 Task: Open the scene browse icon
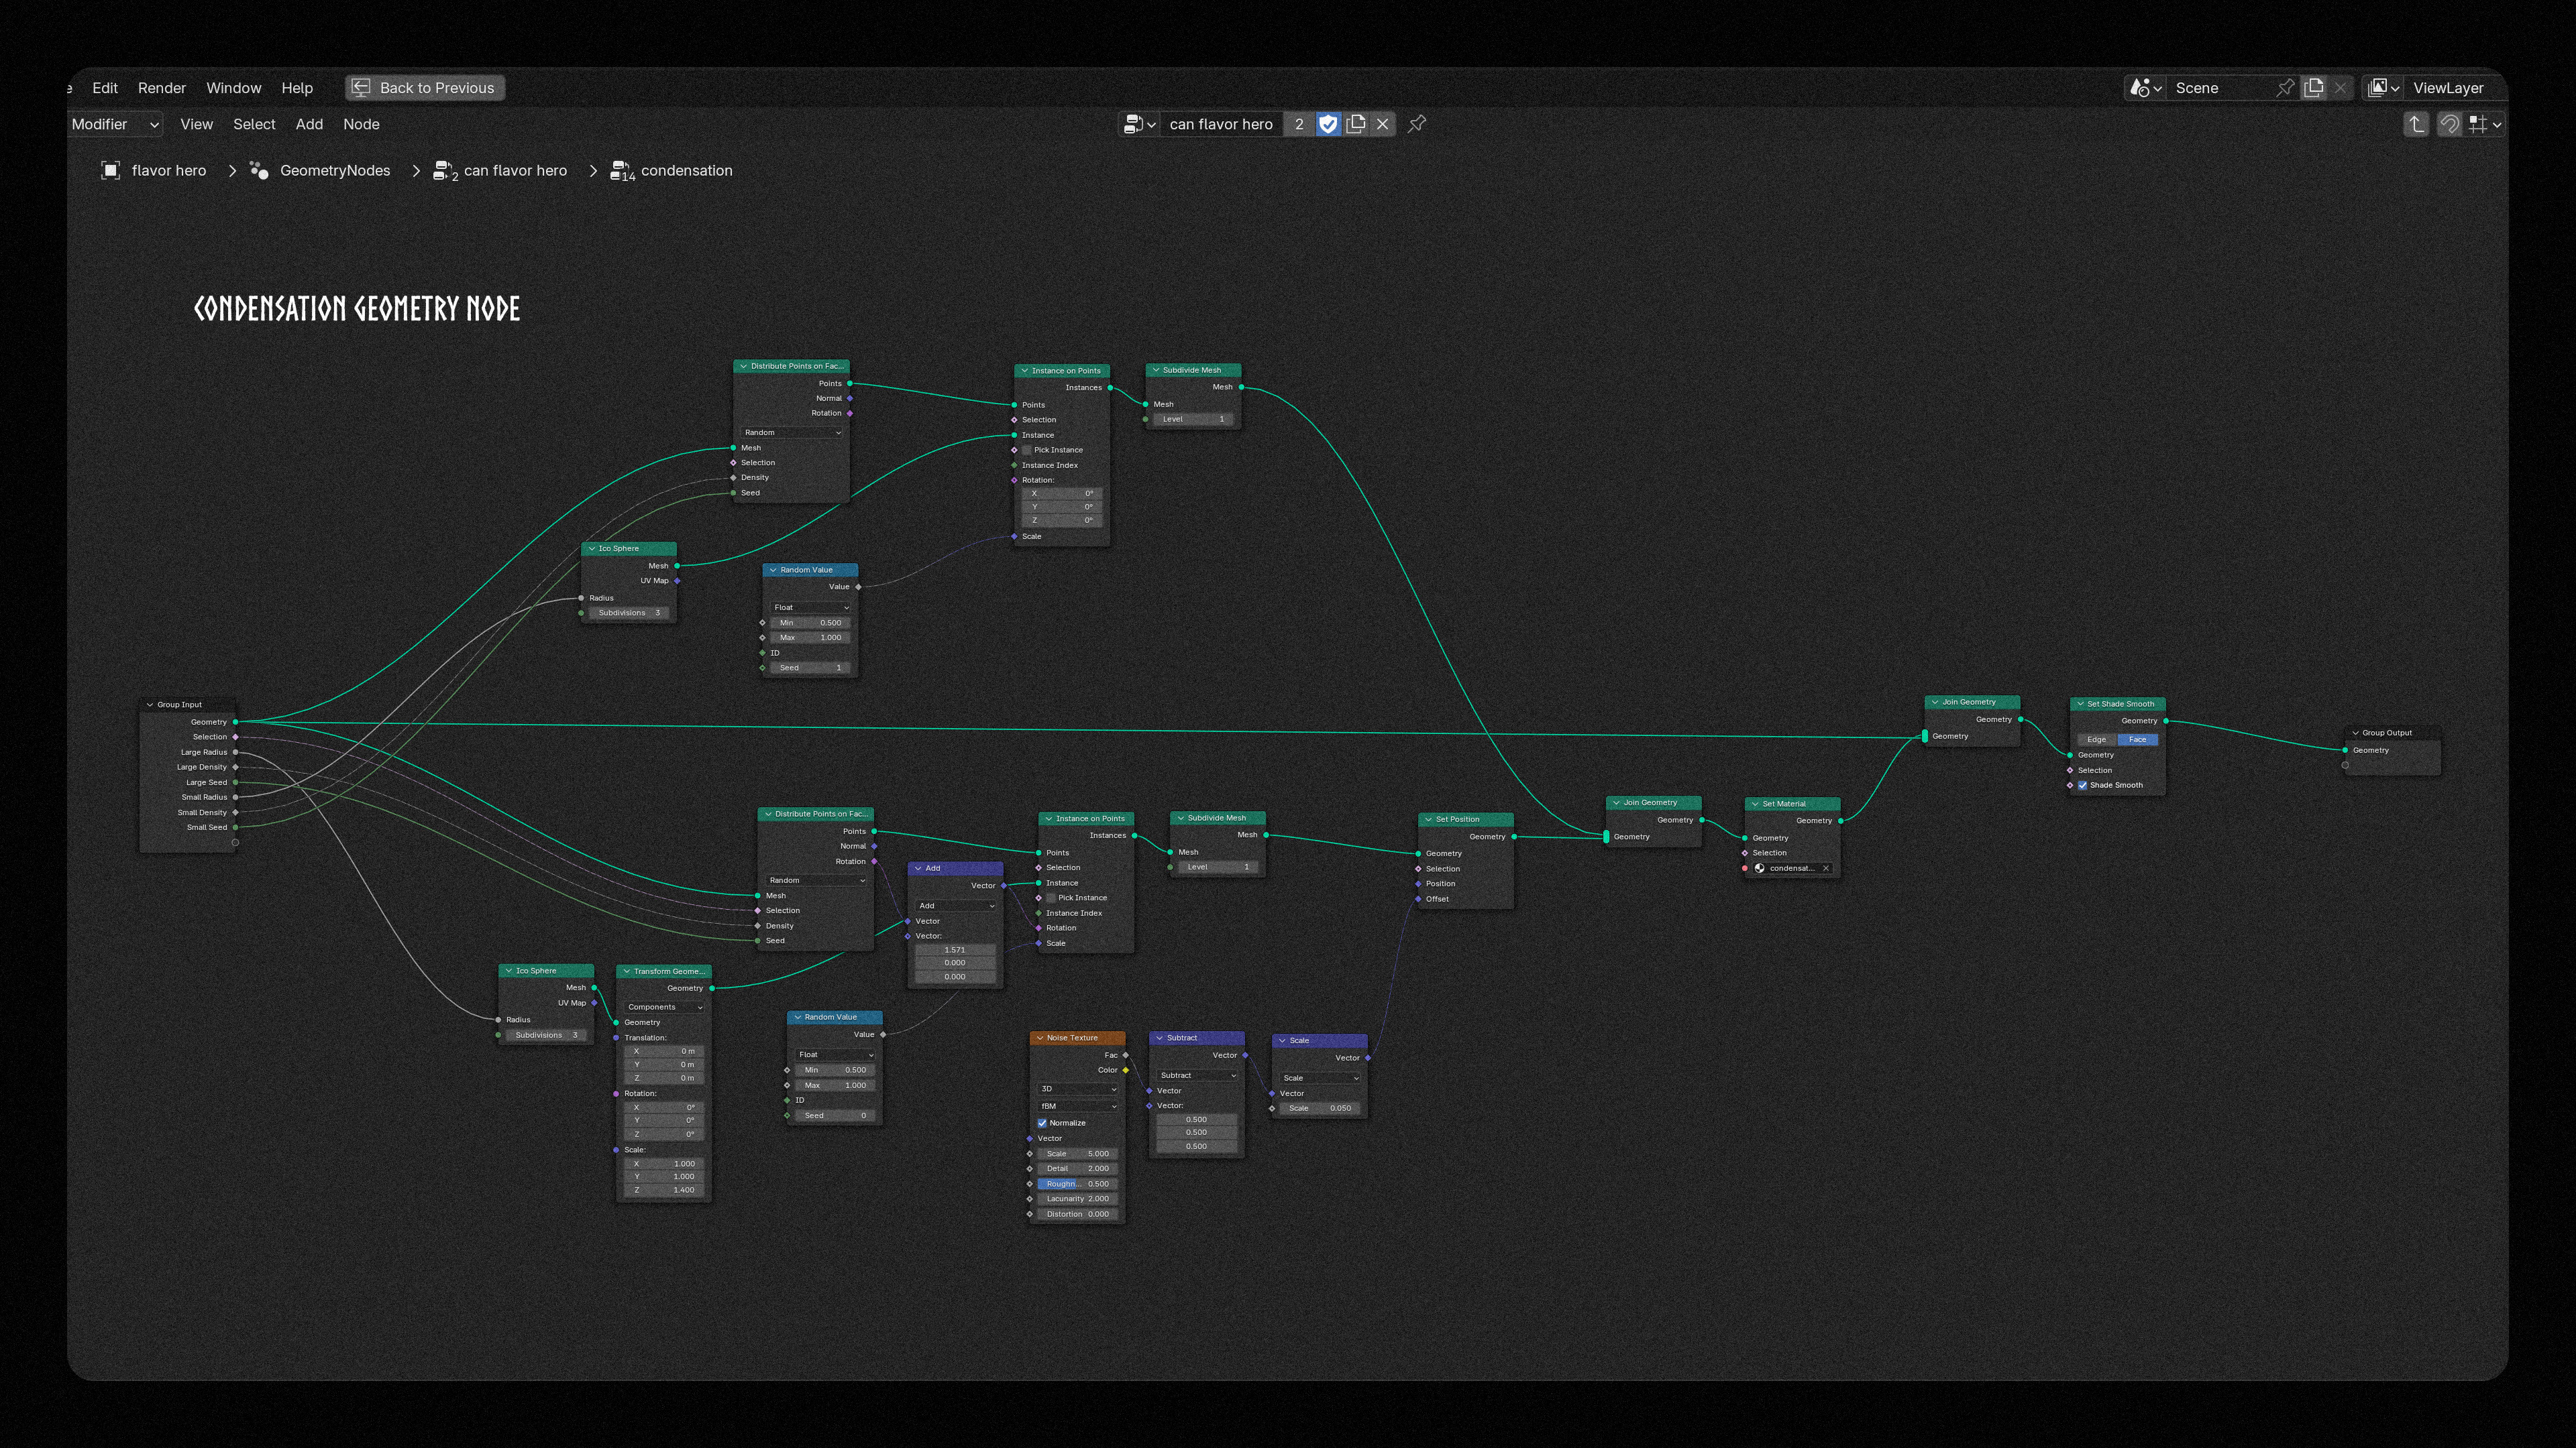tap(2144, 88)
